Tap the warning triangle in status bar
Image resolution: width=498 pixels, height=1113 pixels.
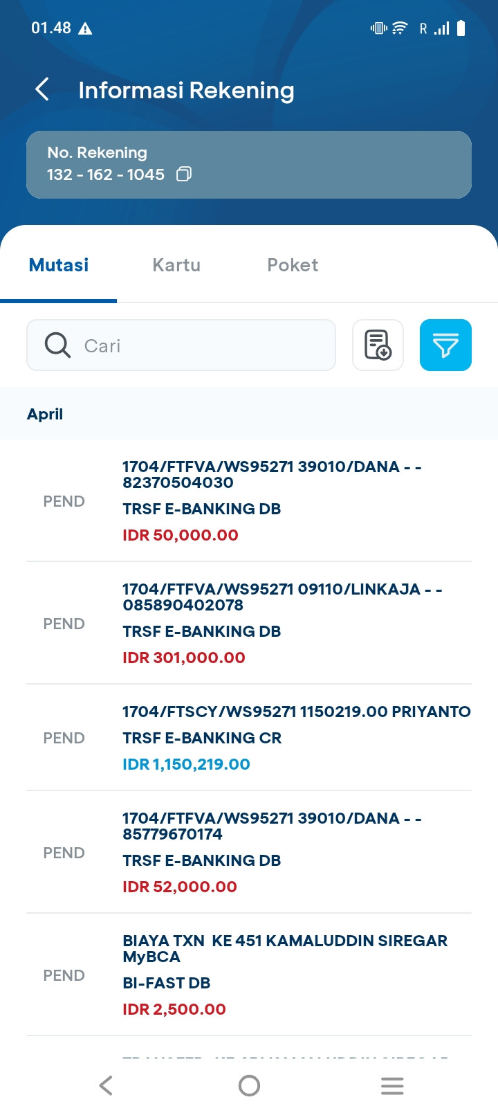85,28
